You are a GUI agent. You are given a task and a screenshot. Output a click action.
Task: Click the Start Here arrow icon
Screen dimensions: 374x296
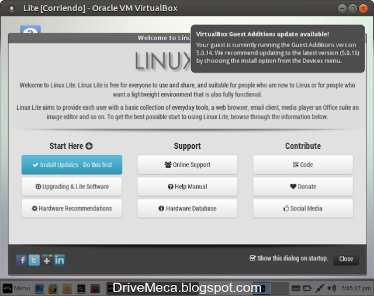click(x=89, y=146)
